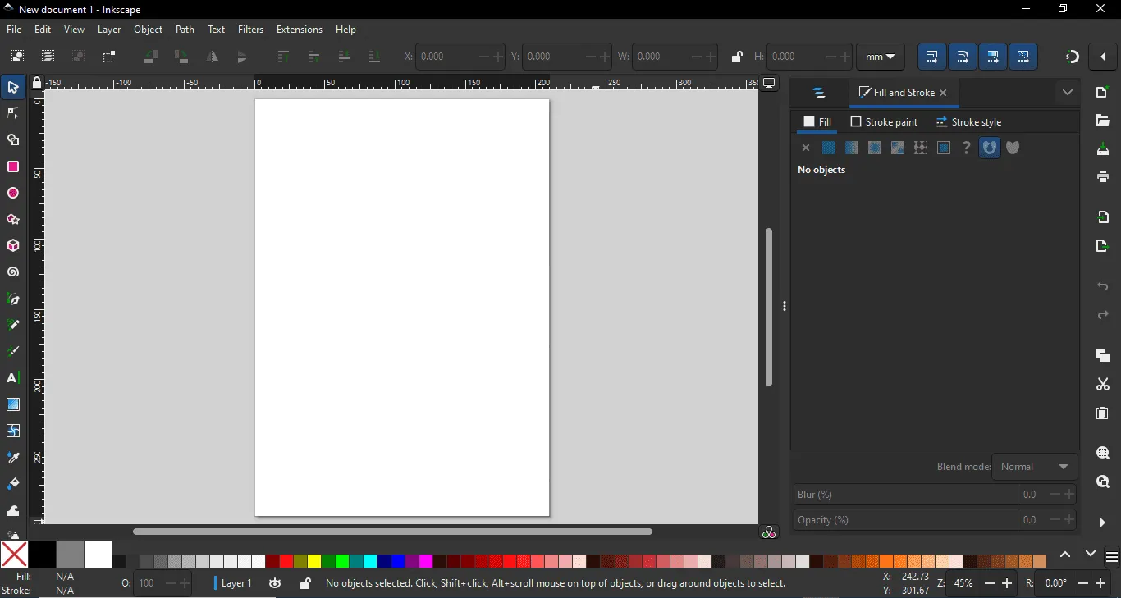
Task: Click the Save document icon
Action: [1103, 149]
